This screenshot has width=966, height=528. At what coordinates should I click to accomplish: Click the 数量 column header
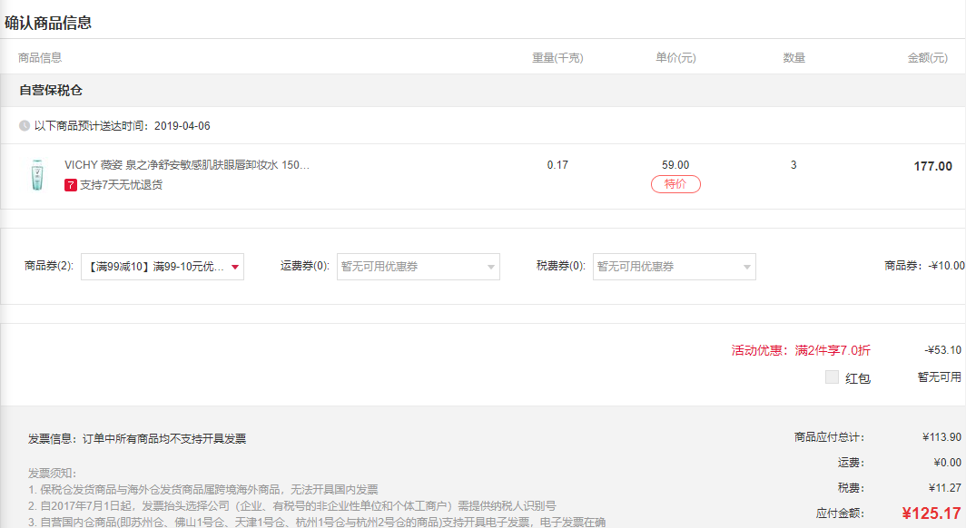coord(794,58)
